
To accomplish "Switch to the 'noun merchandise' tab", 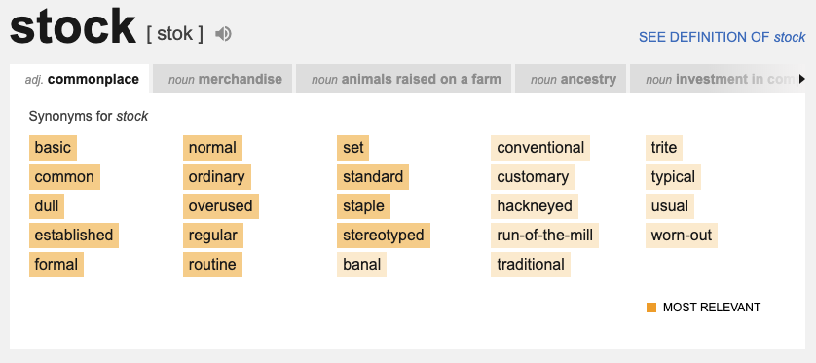I will 223,79.
